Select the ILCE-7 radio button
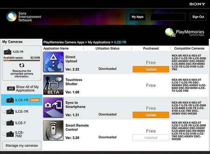210x154 pixels. coord(4,123)
